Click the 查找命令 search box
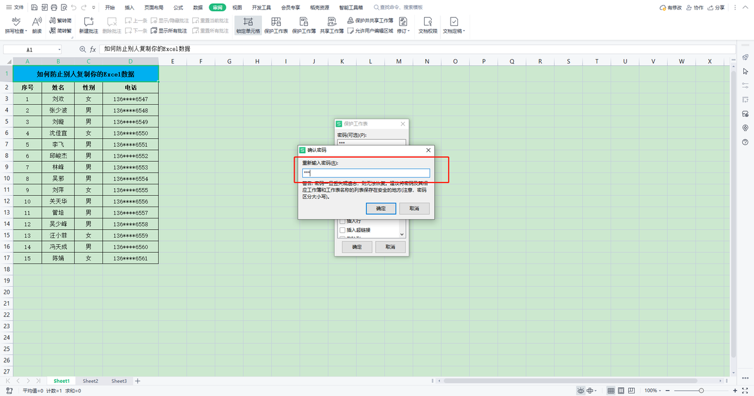754x396 pixels. pyautogui.click(x=398, y=8)
